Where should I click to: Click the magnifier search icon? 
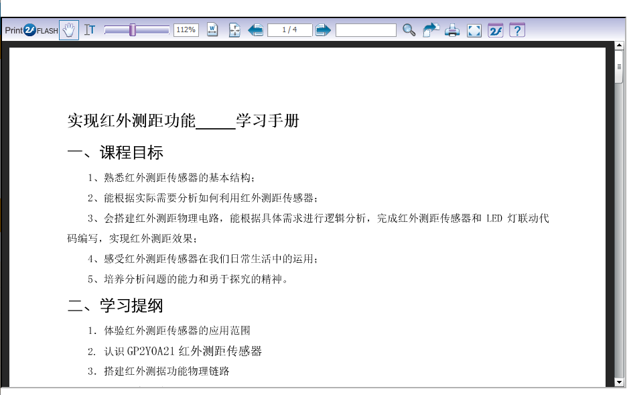(x=409, y=30)
